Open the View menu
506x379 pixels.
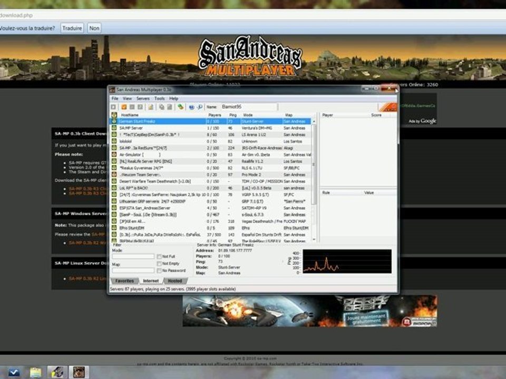127,98
